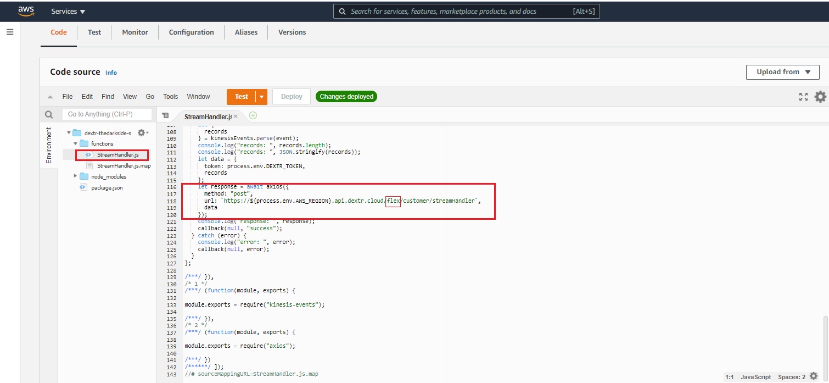Select the dextr-thedarkside-s folder
This screenshot has width=829, height=383.
click(x=107, y=133)
